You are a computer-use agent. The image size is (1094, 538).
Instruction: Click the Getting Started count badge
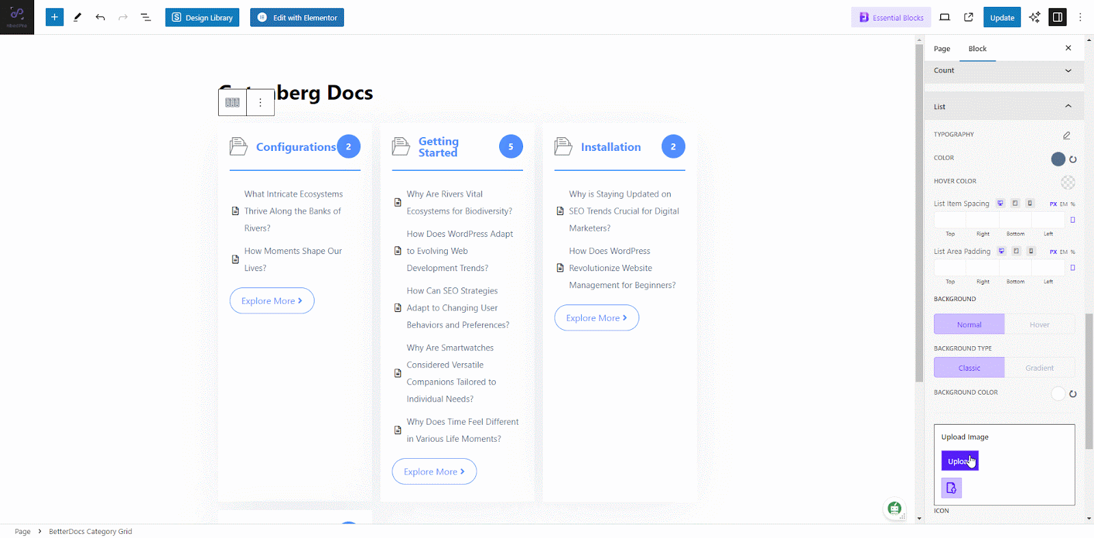511,147
